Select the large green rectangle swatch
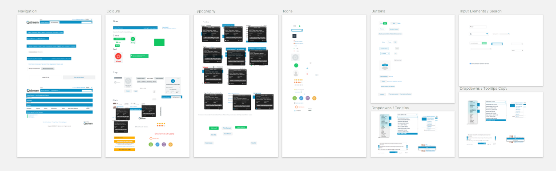This screenshot has width=556, height=171. (x=159, y=42)
